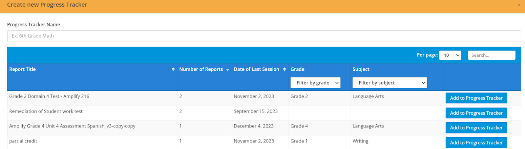This screenshot has height=149, width=525.
Task: Add Grade 2 Domain 4 Test to tracker
Action: [476, 98]
